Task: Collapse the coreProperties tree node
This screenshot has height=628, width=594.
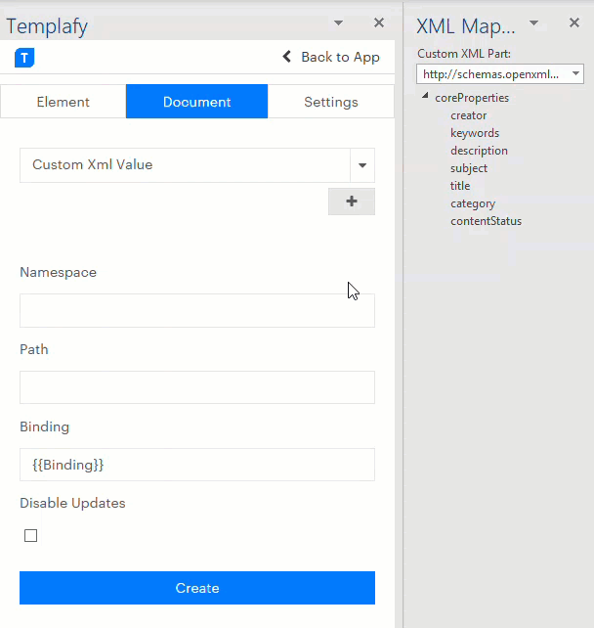Action: click(426, 97)
